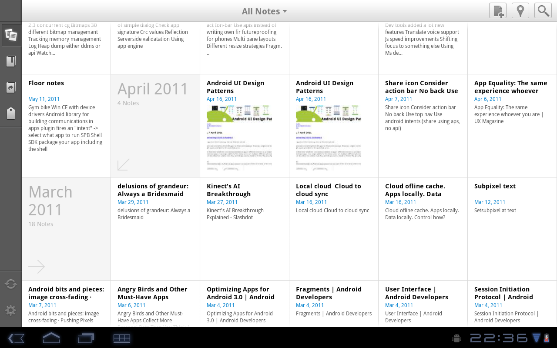The image size is (557, 348).
Task: Open the Cloud ofline cache note
Action: click(x=423, y=229)
